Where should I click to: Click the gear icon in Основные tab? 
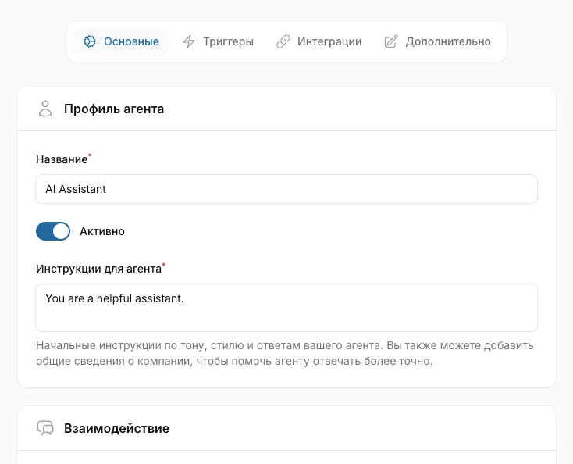tap(89, 41)
